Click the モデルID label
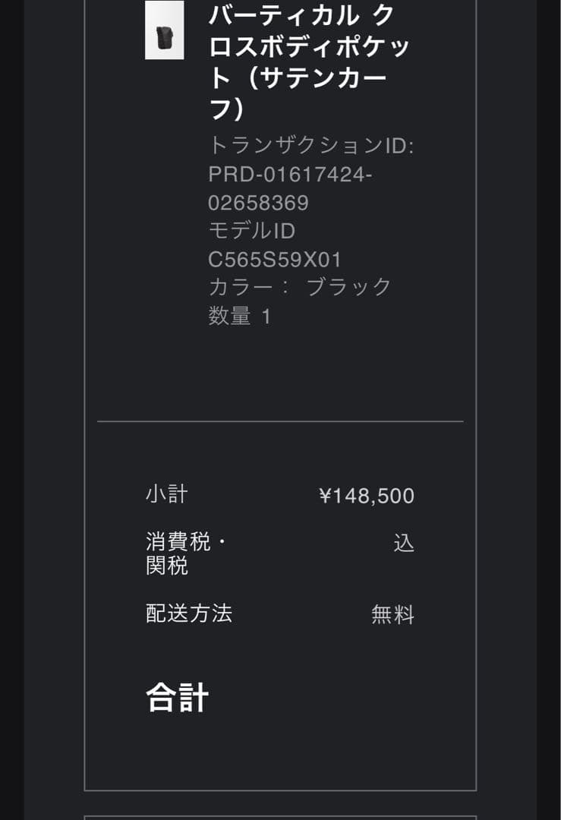The width and height of the screenshot is (561, 820). (251, 231)
